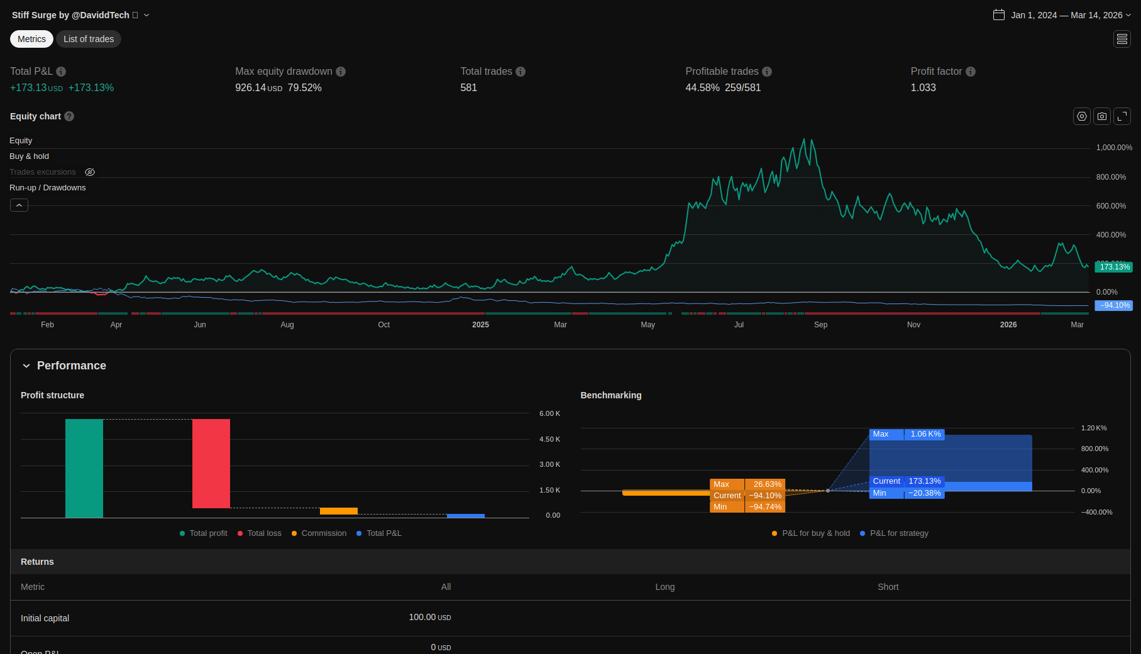Show Trades excursions using the eye icon
This screenshot has height=654, width=1141.
tap(90, 172)
